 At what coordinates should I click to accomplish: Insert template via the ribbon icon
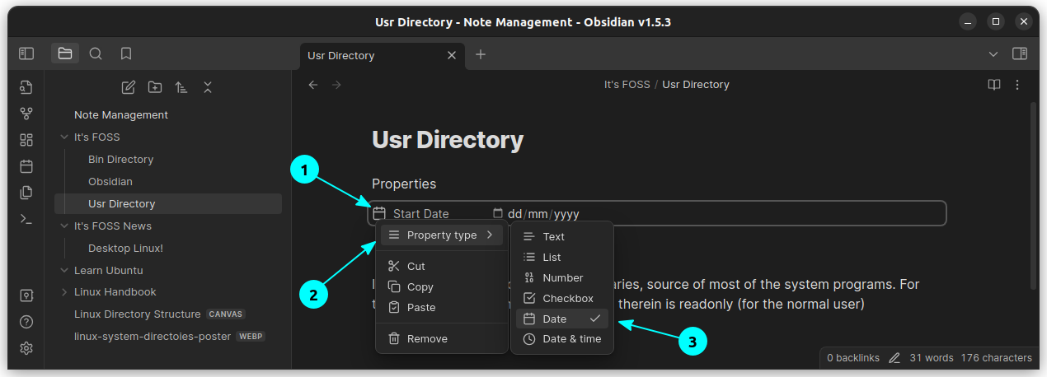click(26, 193)
